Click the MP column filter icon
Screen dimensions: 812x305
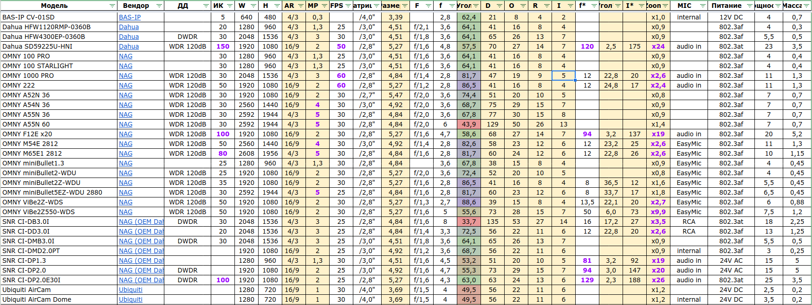[x=324, y=6]
